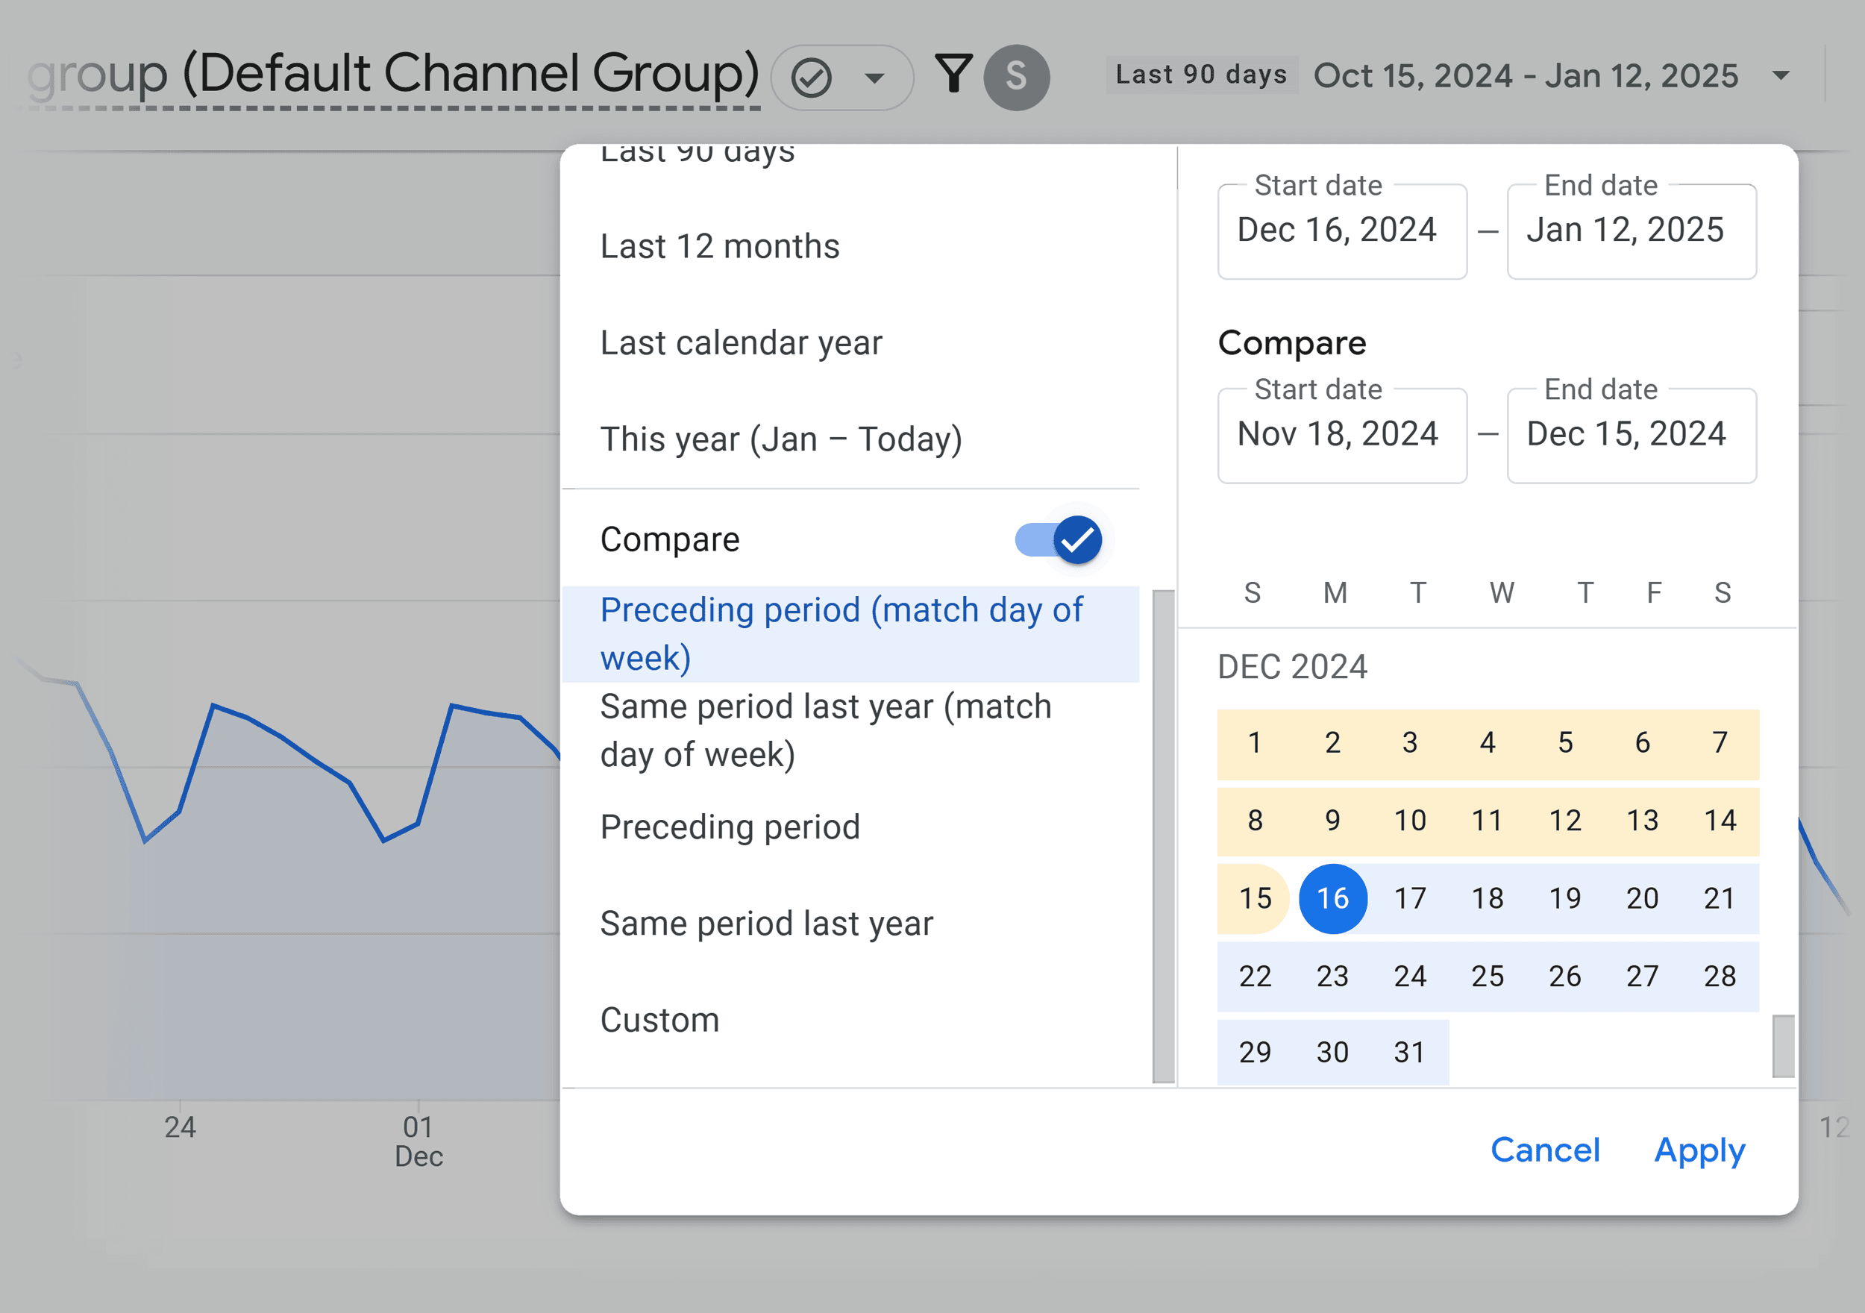Pick December 25 on the calendar
1865x1313 pixels.
click(x=1488, y=976)
